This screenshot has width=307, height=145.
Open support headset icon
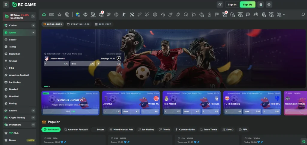click(303, 141)
